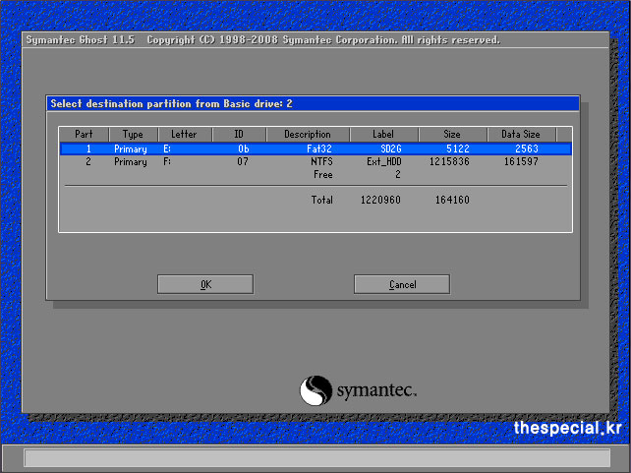Select the NTFS description cell

click(x=321, y=162)
